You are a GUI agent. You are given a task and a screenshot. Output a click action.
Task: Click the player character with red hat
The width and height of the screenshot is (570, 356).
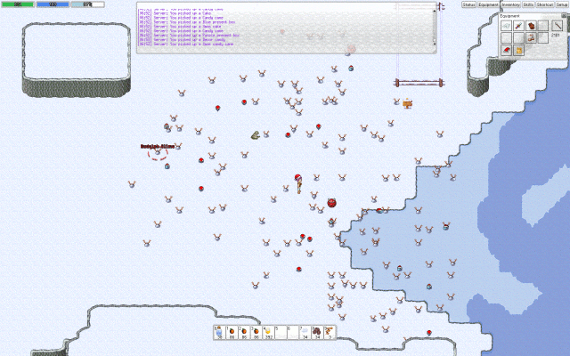[x=298, y=184]
